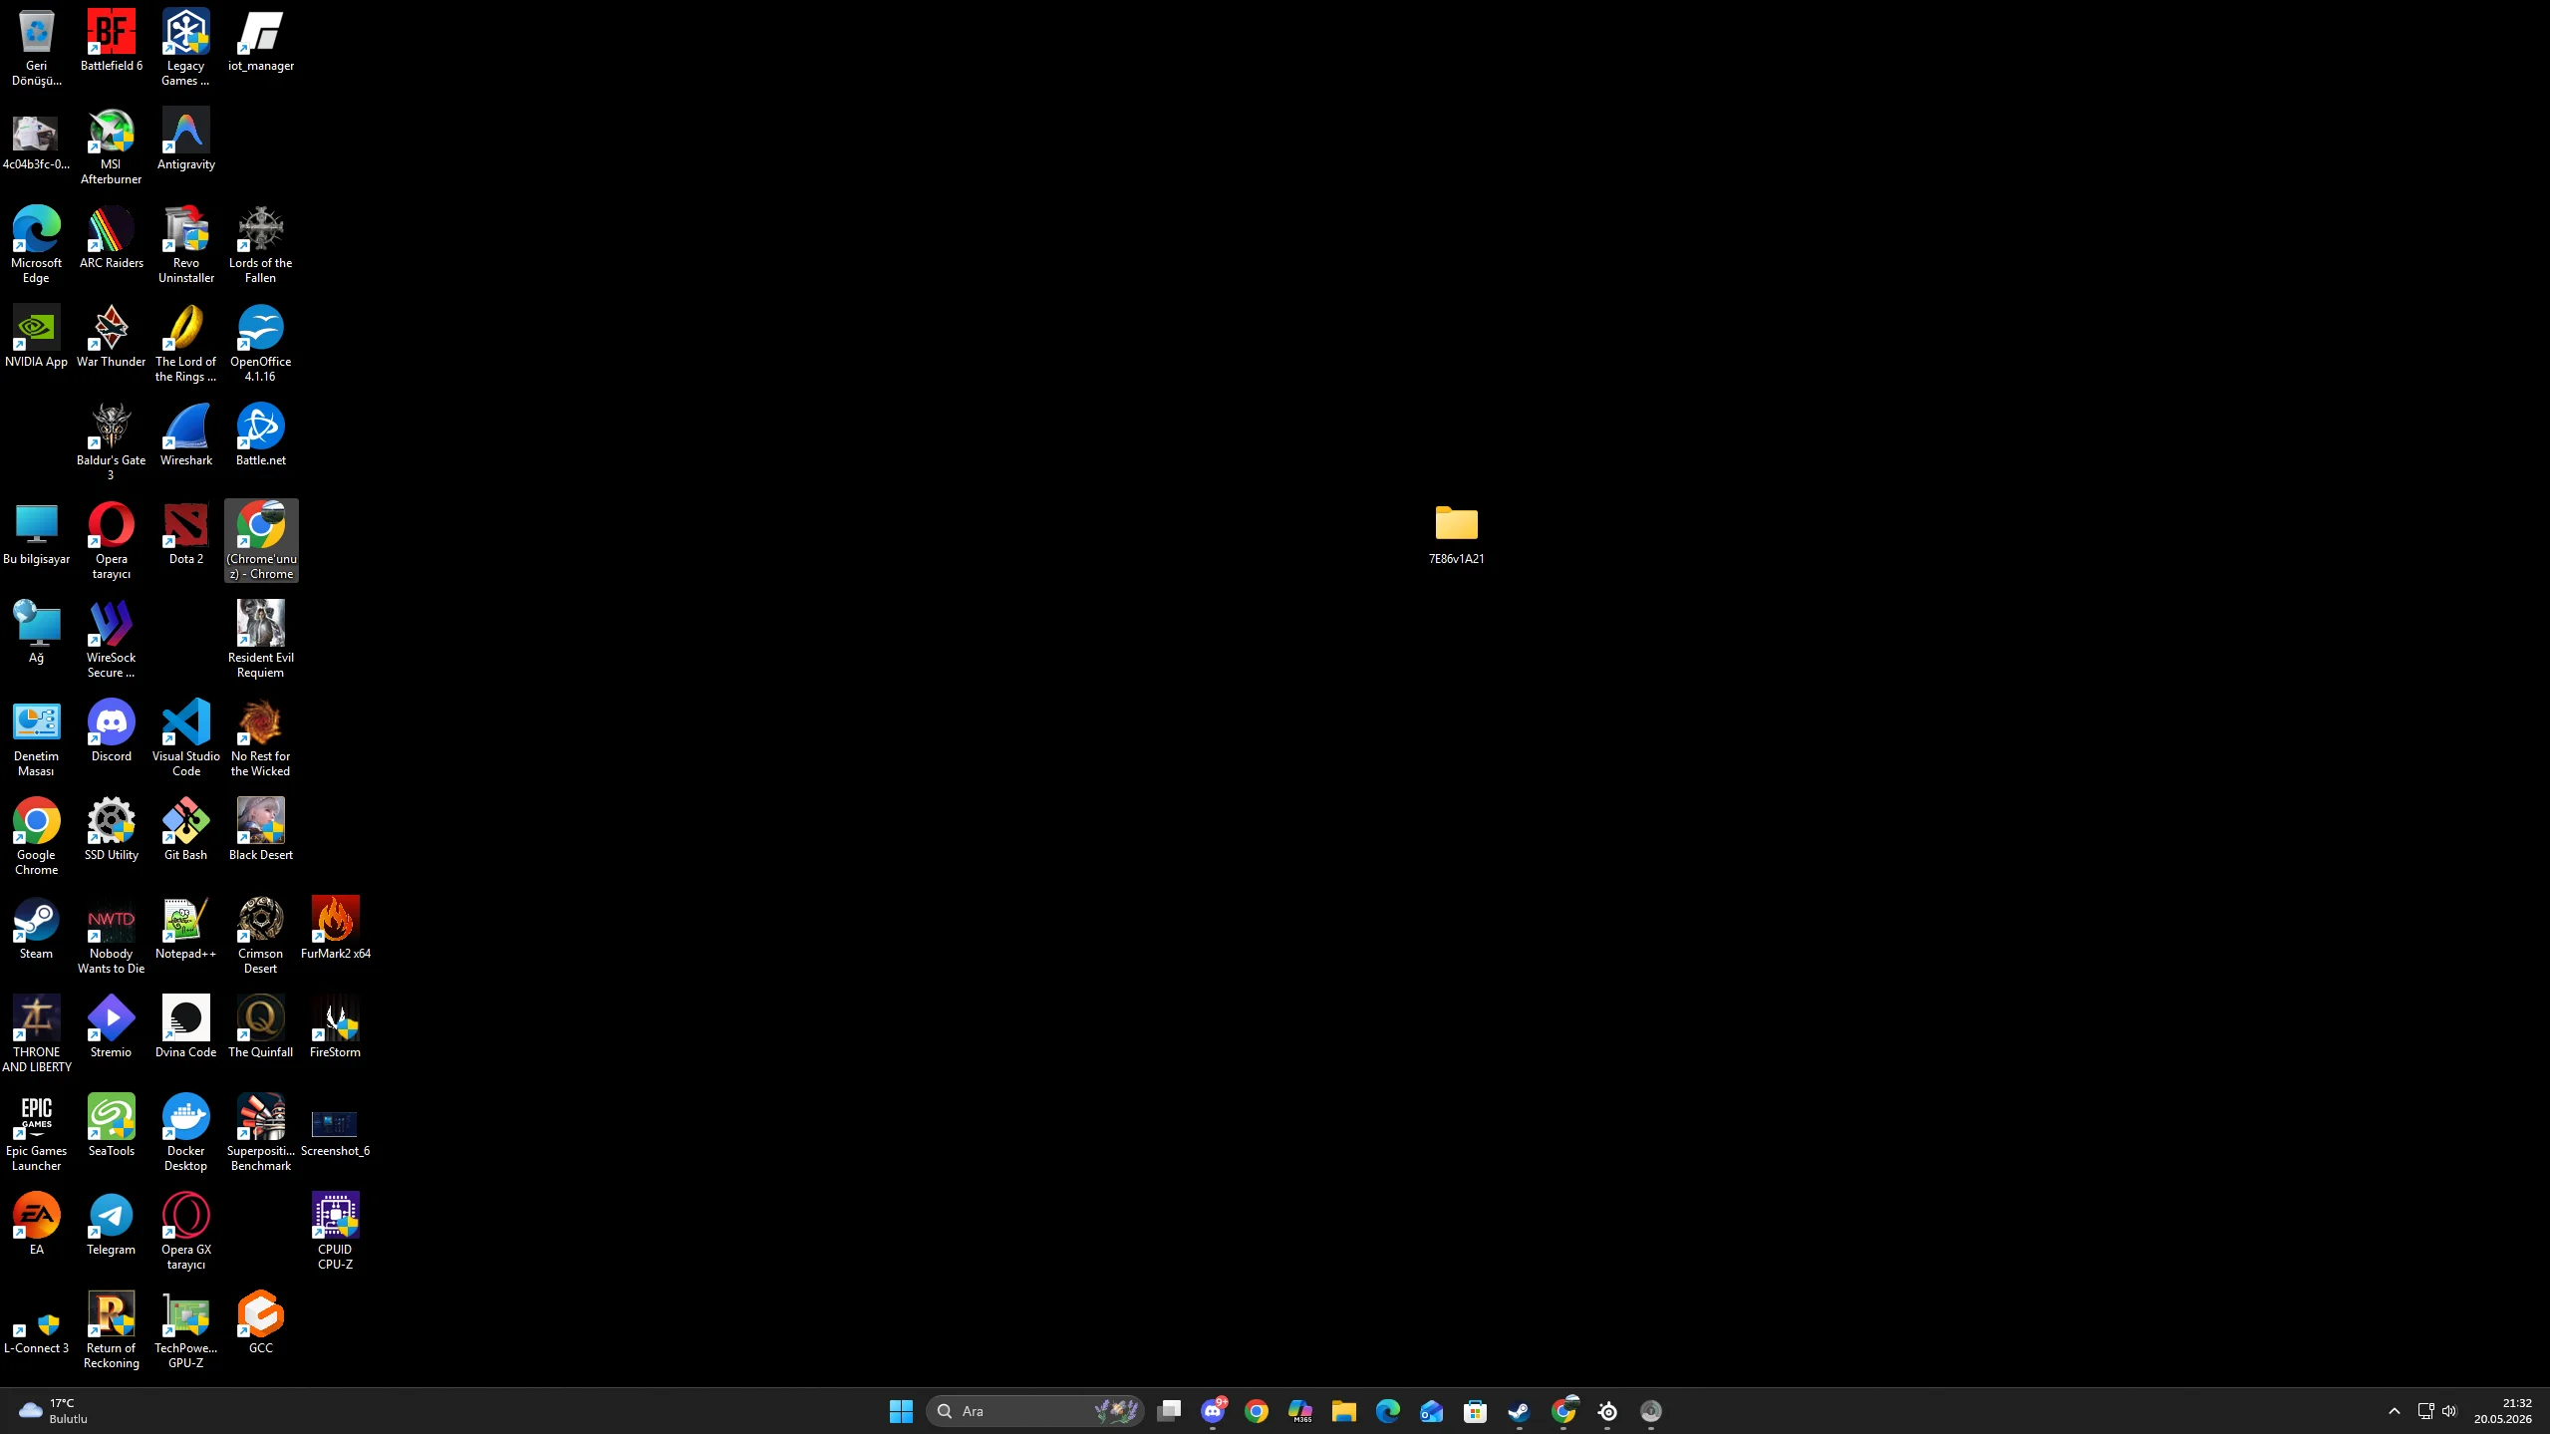Screen dimensions: 2550x1434
Task: Select the Geri Dönüşüm recycle bin
Action: [x=36, y=48]
